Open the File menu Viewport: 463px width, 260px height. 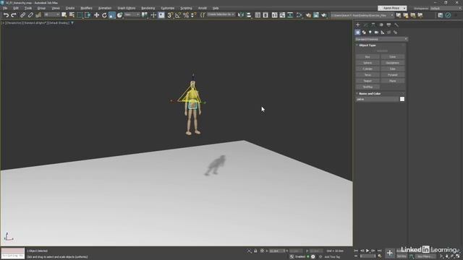pos(5,8)
